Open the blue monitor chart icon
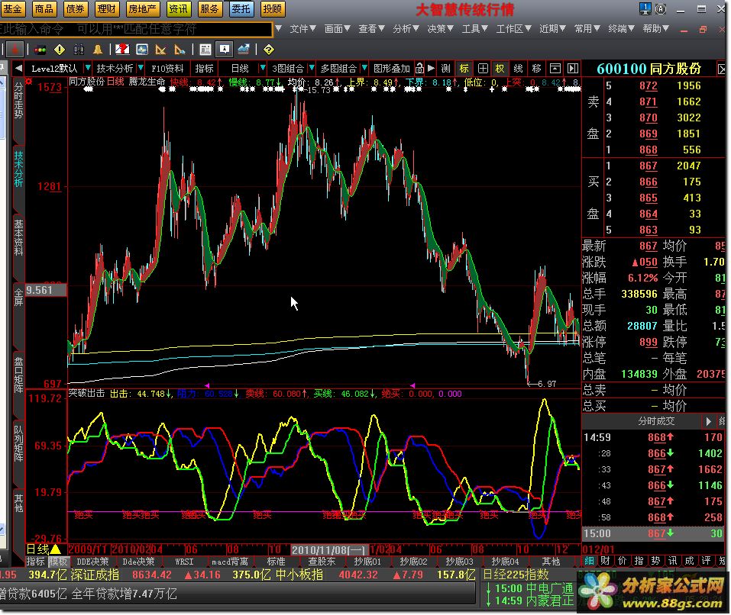 (x=142, y=50)
